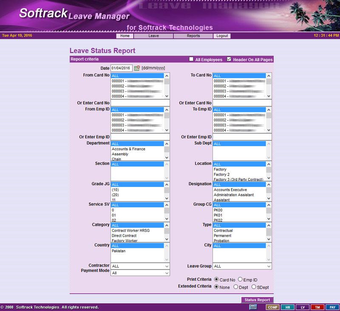Viewport: 340px width, 311px height.
Task: Open the date picker calendar icon
Action: click(x=137, y=68)
